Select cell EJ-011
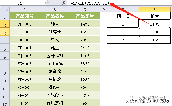 pos(24,103)
